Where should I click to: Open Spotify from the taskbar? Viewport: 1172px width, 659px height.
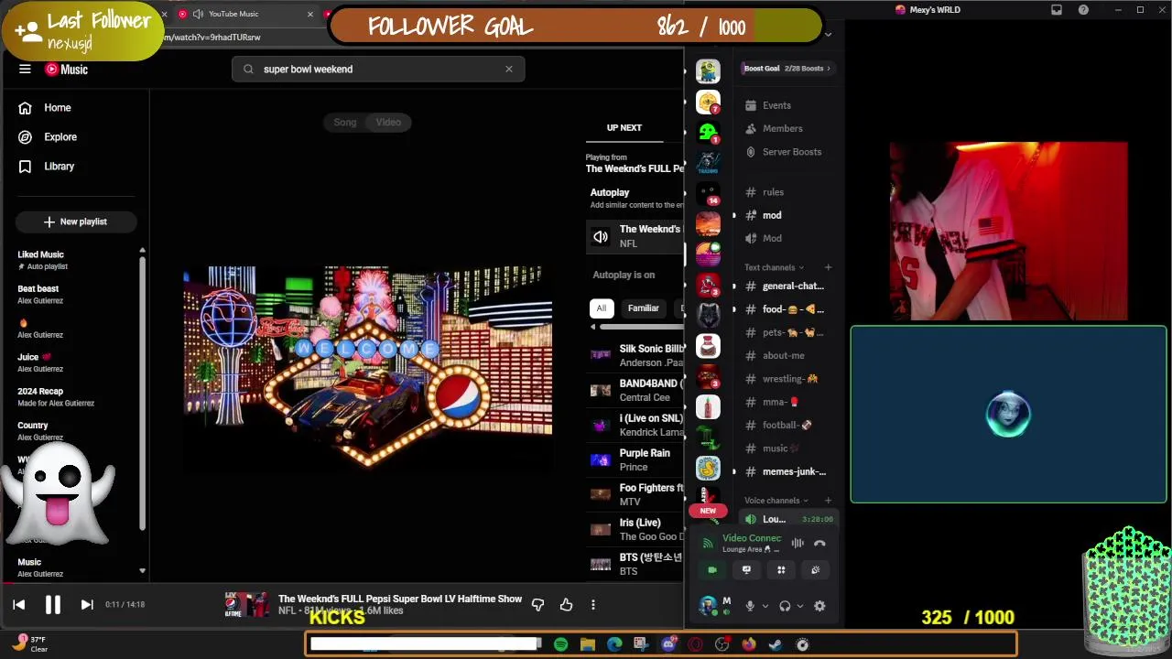[x=560, y=644]
